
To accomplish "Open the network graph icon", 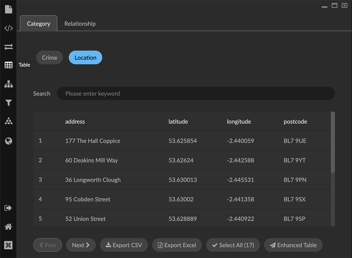I will [x=9, y=121].
